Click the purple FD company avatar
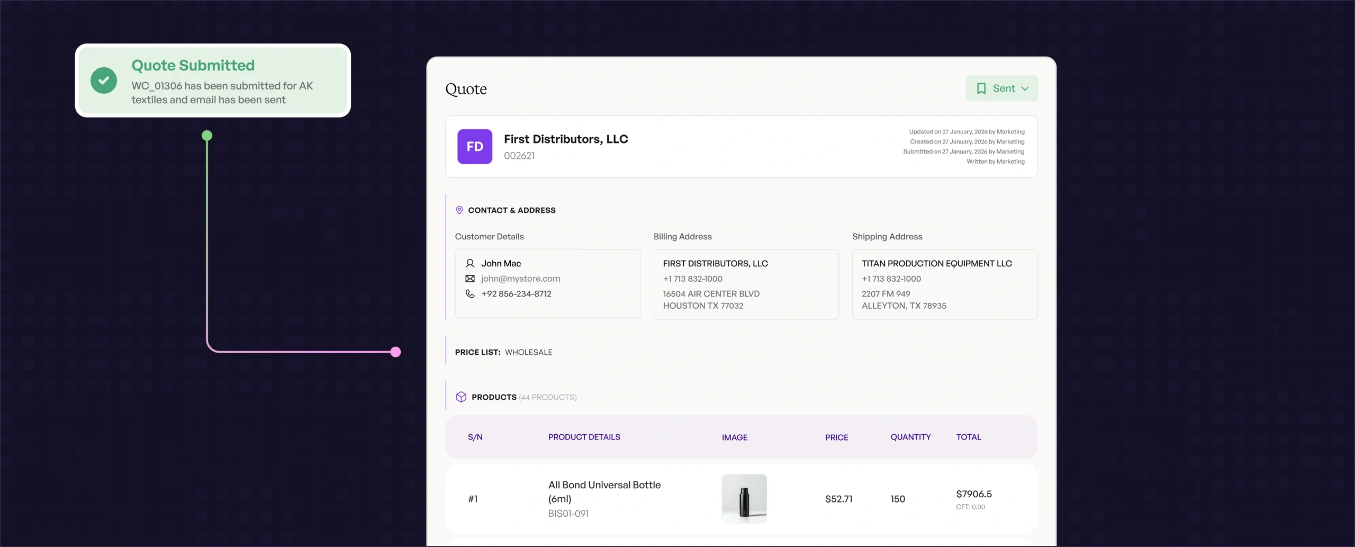 pos(474,147)
